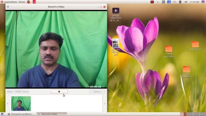The width and height of the screenshot is (206, 116).
Task: Click the bottom panel notification-area icon
Action: (182, 114)
